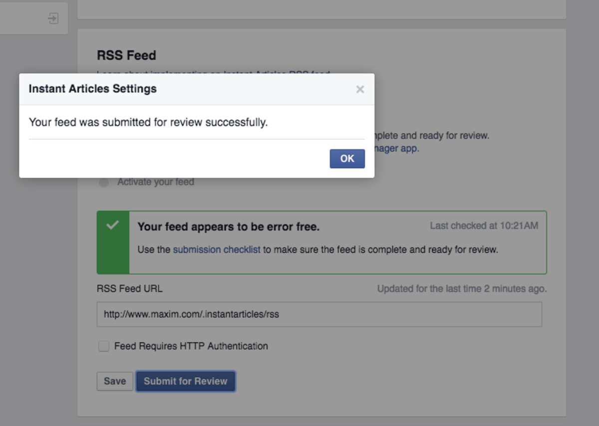This screenshot has height=426, width=599.
Task: Click the Feed Requires HTTP Authentication label
Action: pyautogui.click(x=192, y=346)
